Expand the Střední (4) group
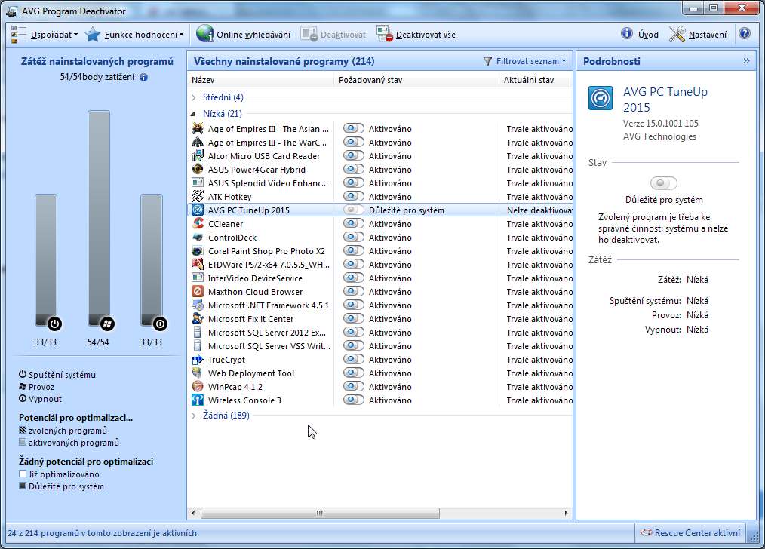This screenshot has height=549, width=765. 194,97
